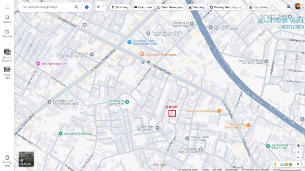Filter by Bảo tàng

point(197,7)
